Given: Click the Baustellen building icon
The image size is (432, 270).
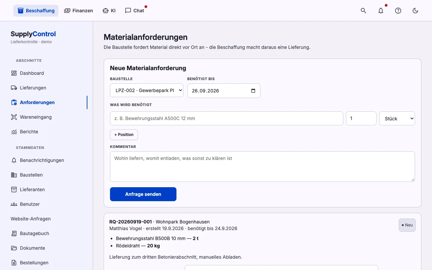Looking at the screenshot, I should [14, 175].
